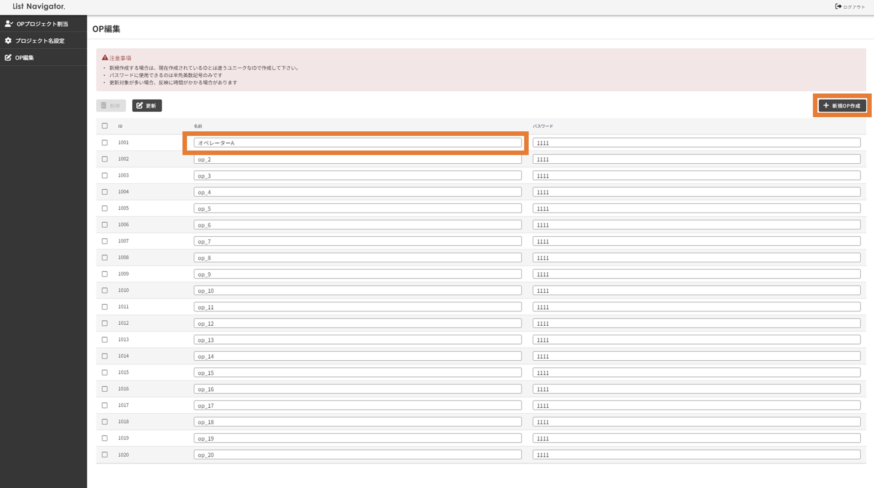Screen dimensions: 874x488
Task: Toggle the select-all checkbox in table header
Action: (x=105, y=126)
